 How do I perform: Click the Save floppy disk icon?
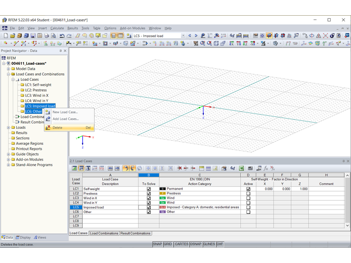click(33, 36)
